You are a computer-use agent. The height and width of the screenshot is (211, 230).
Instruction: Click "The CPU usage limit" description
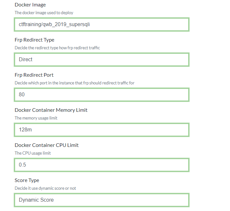pos(33,153)
